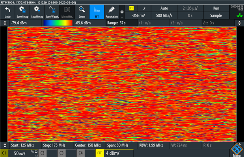
Task: Expand the frequency bar up-down arrows
Action: (x=5, y=145)
